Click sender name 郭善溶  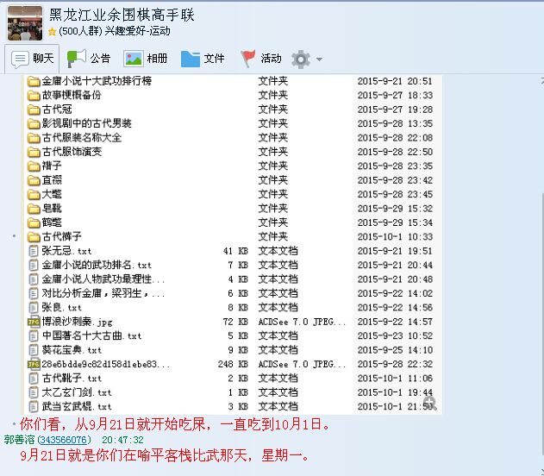pyautogui.click(x=20, y=440)
